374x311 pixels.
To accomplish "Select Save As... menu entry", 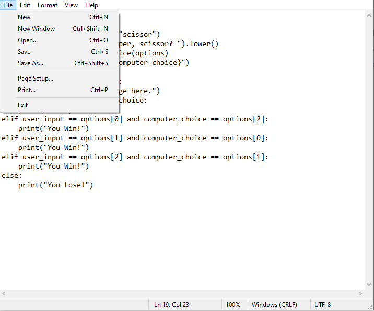I will [x=60, y=63].
